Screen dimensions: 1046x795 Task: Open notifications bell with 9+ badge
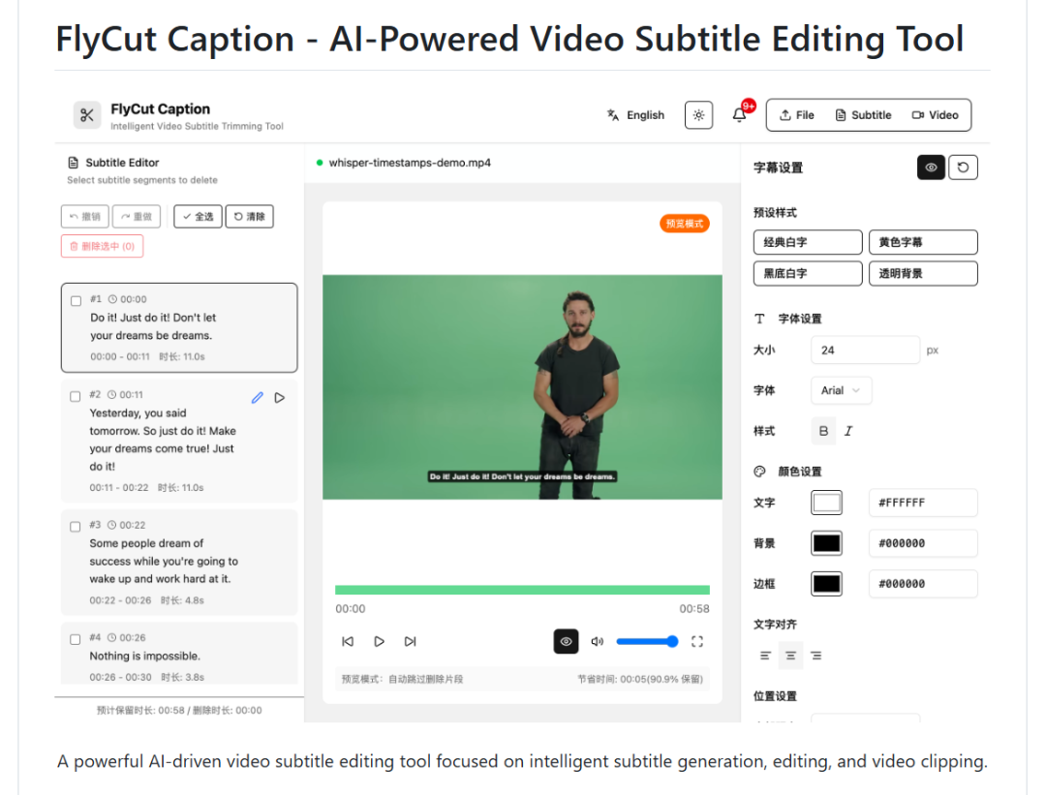coord(740,115)
